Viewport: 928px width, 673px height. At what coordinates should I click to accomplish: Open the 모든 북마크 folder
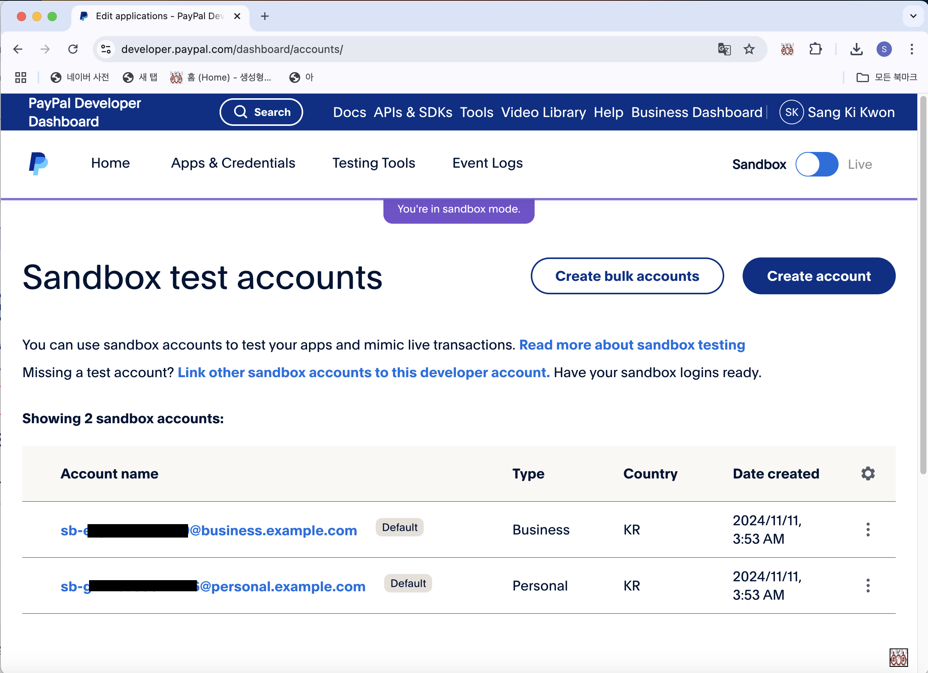click(886, 78)
